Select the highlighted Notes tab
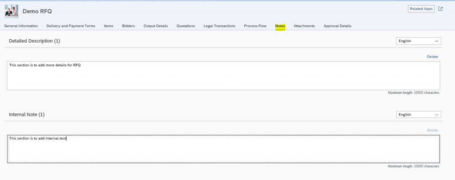Viewport: 455px width, 180px height. [280, 26]
